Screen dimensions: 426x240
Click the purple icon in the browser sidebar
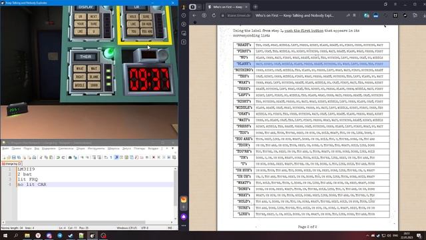[x=184, y=217]
